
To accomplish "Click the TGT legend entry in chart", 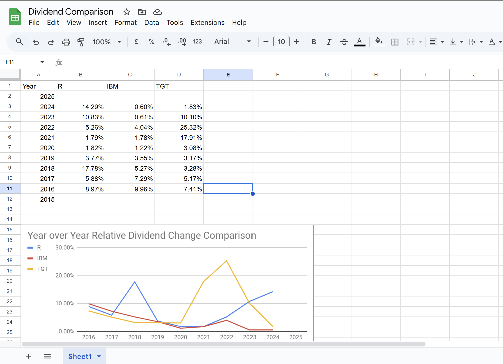I will [x=38, y=269].
